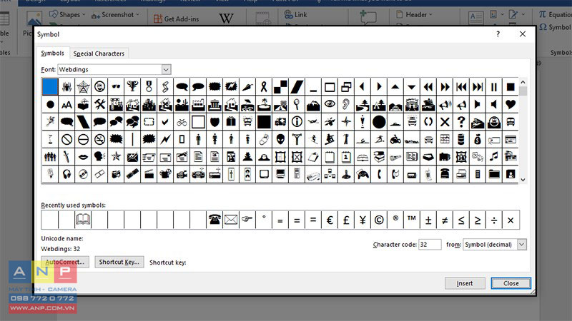Select the envelope in recently used symbols
Screen dimensions: 572x321
point(231,220)
